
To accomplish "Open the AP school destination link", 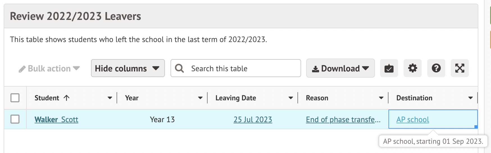I will 413,120.
